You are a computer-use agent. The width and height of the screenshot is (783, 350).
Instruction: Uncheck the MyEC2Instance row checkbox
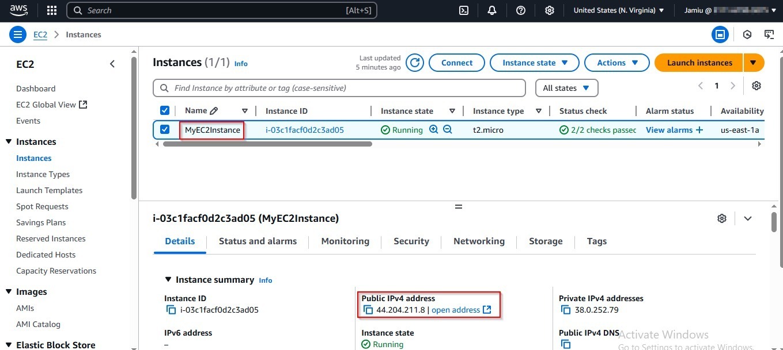point(165,129)
